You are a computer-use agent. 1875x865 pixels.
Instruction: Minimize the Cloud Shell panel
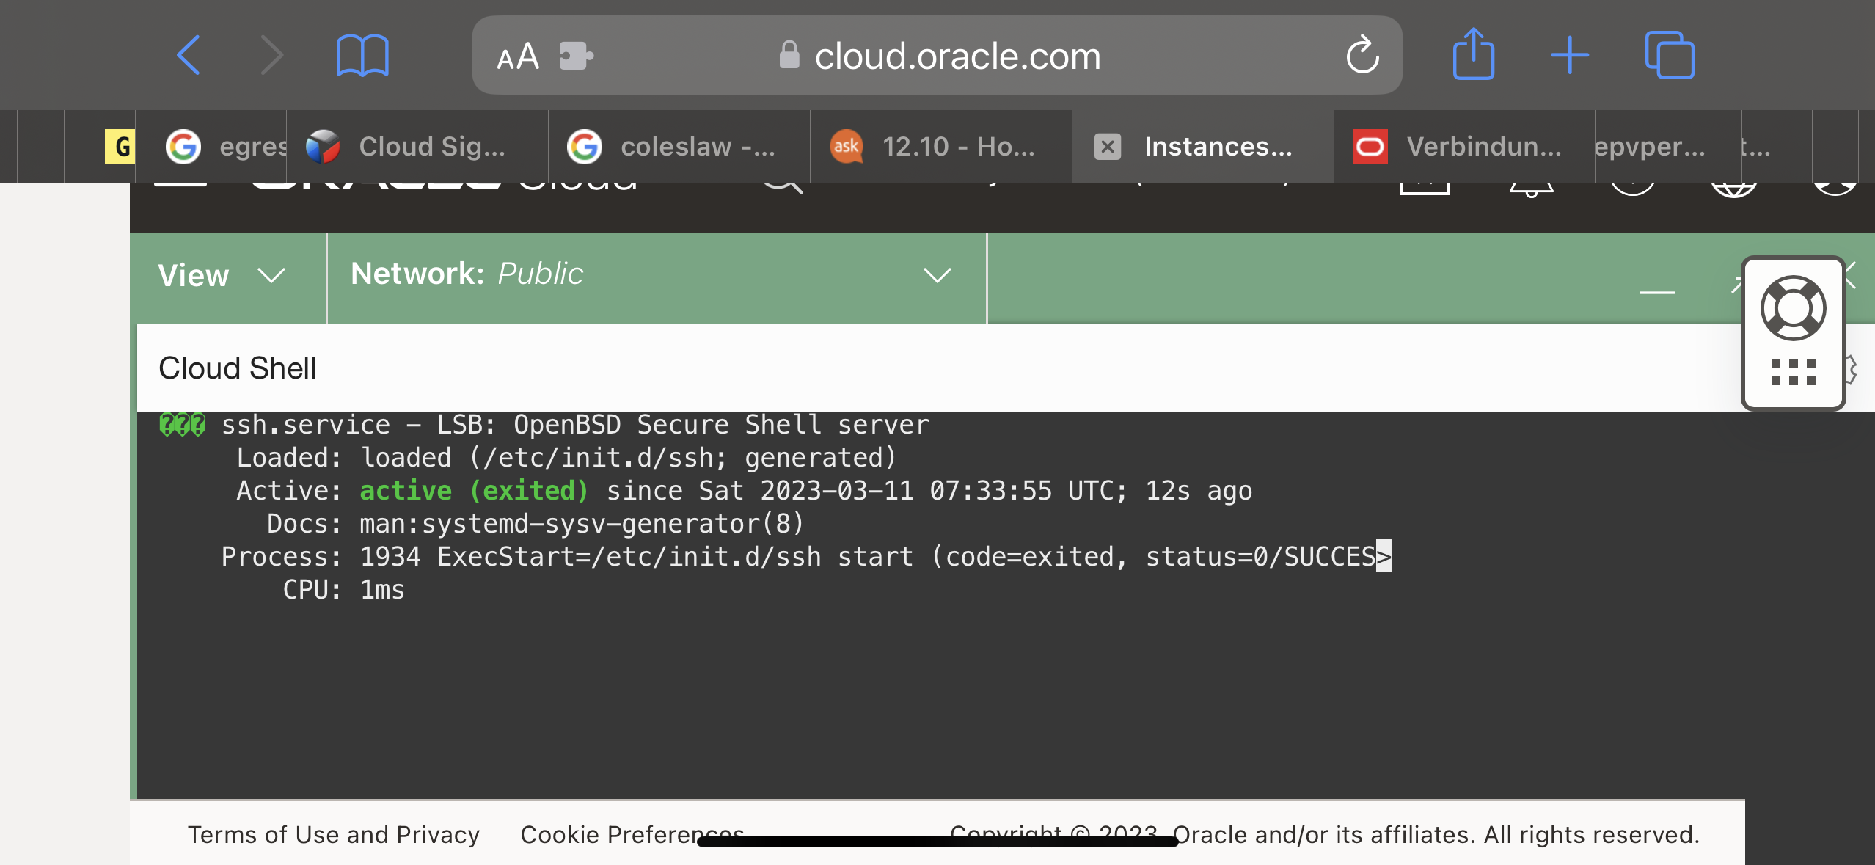1656,291
